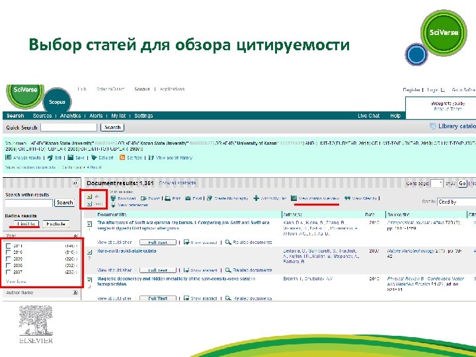Image resolution: width=476 pixels, height=357 pixels.
Task: Click the Library catalog icon
Action: (432, 126)
